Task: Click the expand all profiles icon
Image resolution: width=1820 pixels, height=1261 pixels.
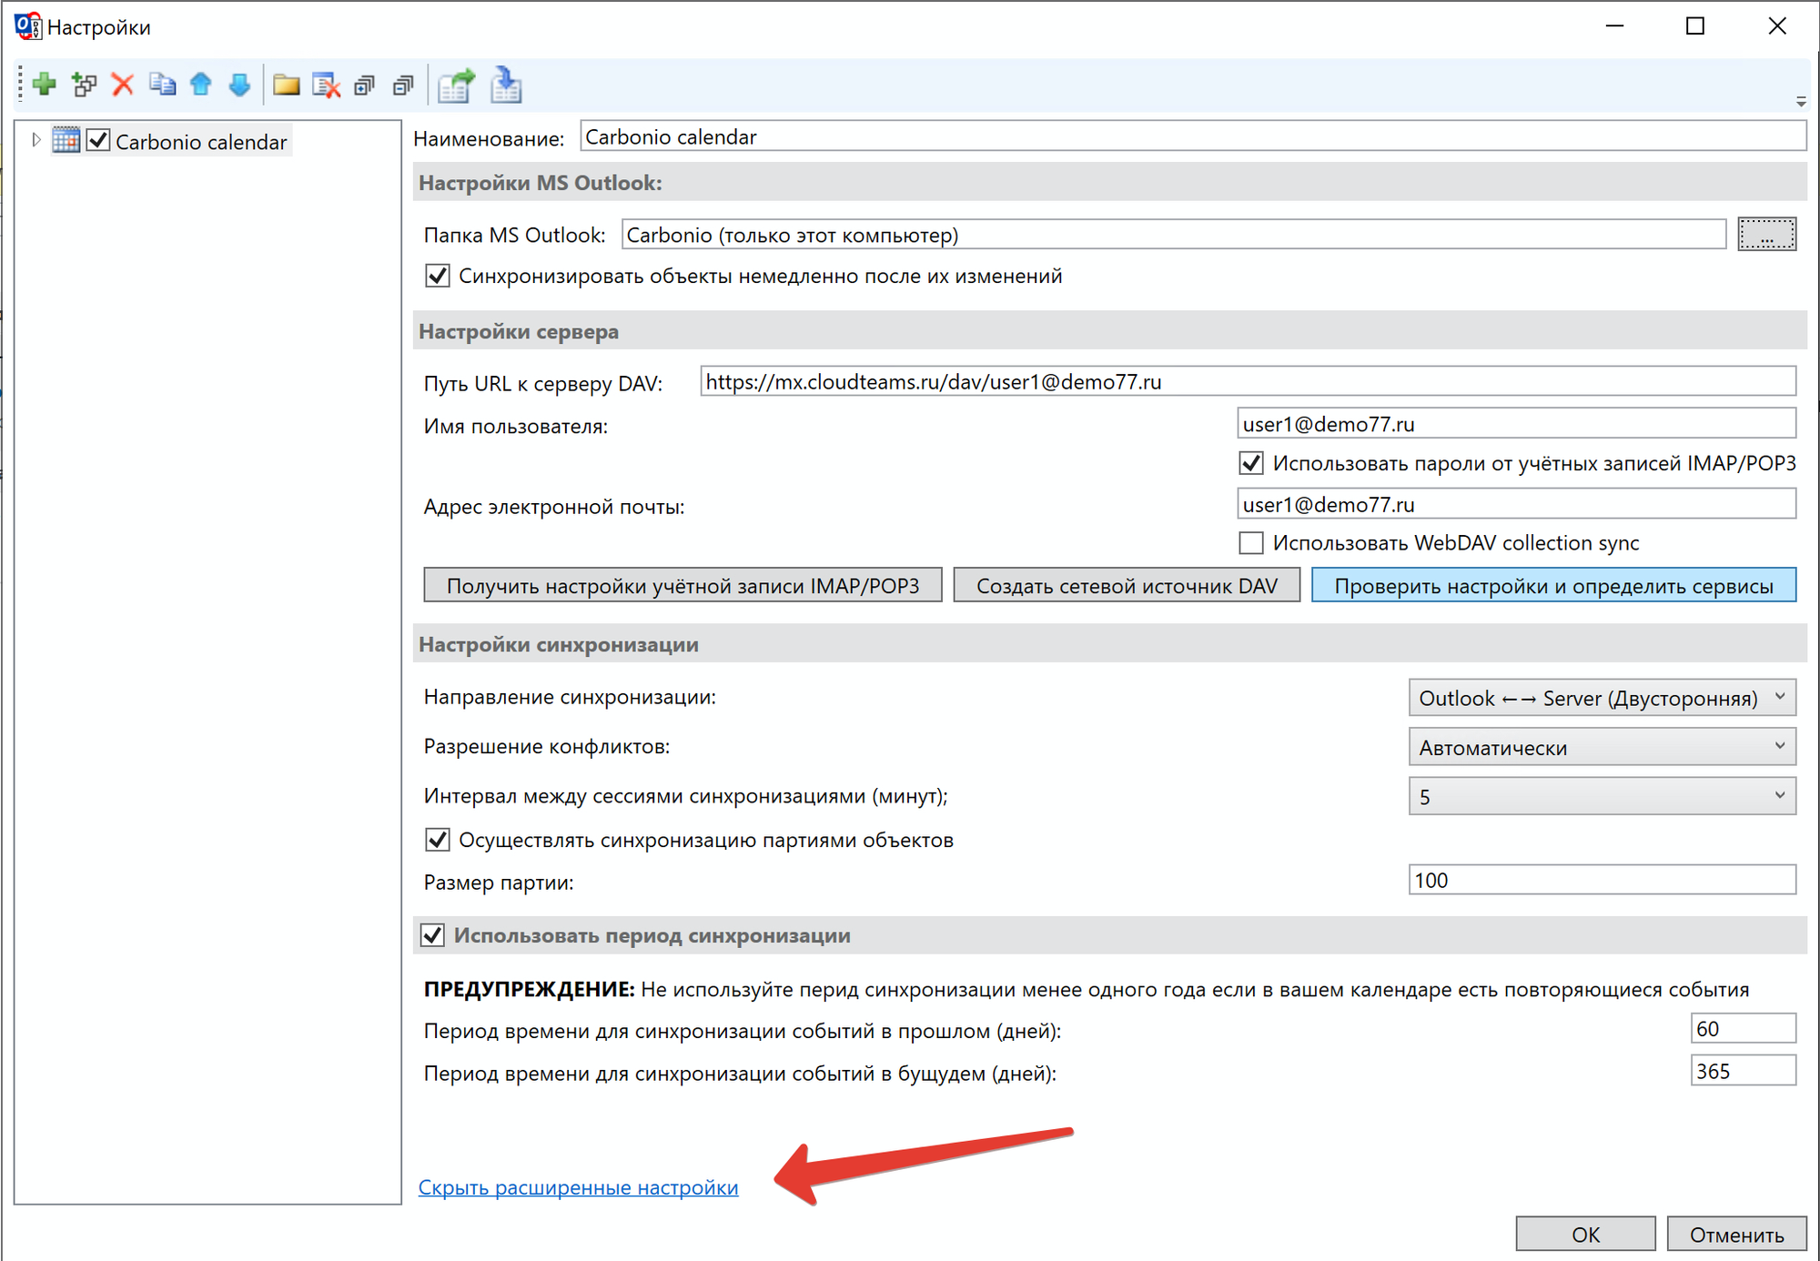Action: tap(365, 85)
